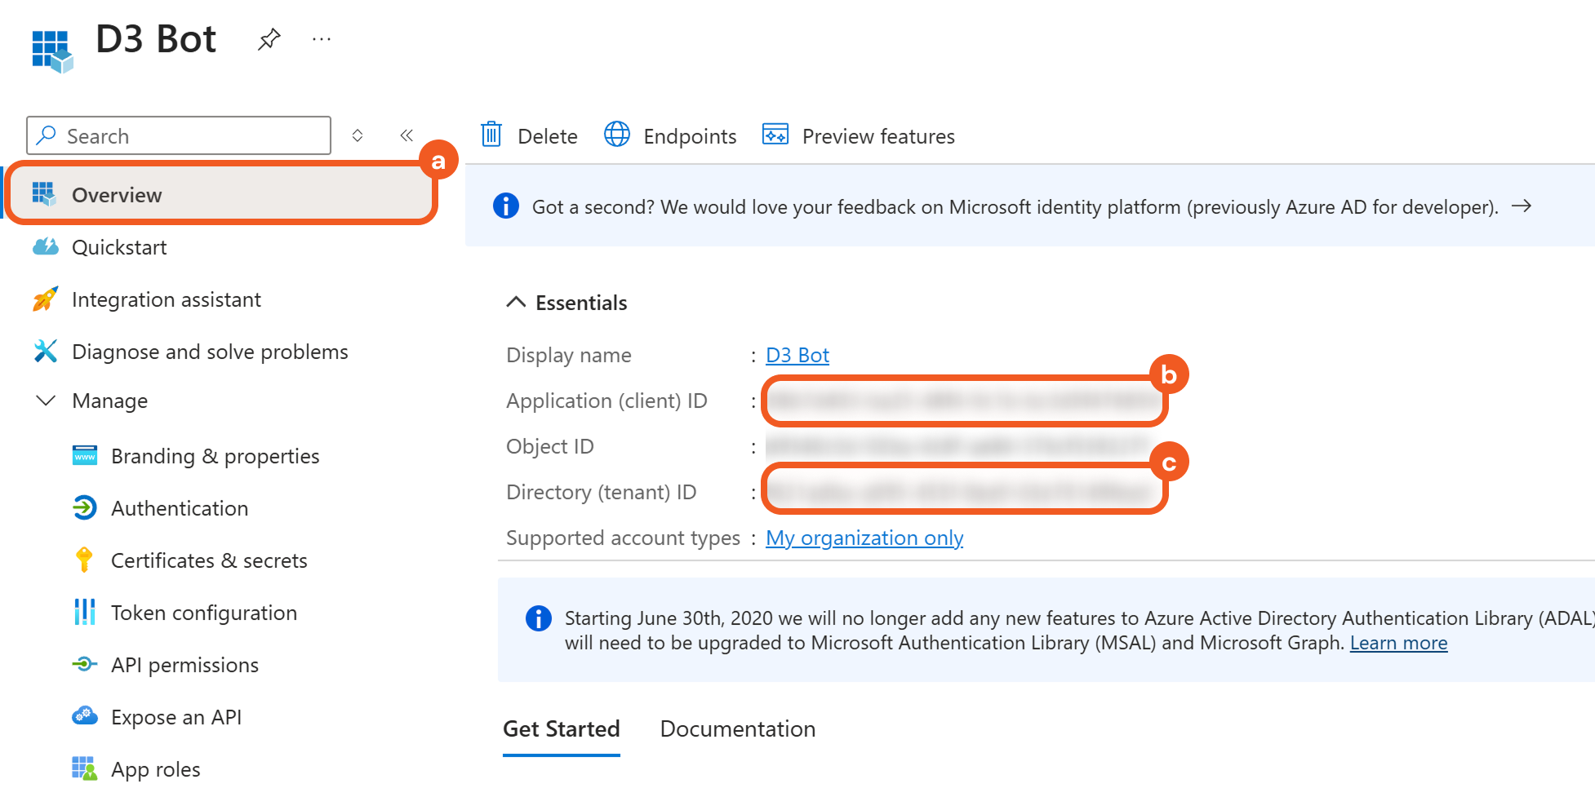Collapse the sidebar with the double chevron
Screen dimensions: 1595x797
pyautogui.click(x=407, y=135)
